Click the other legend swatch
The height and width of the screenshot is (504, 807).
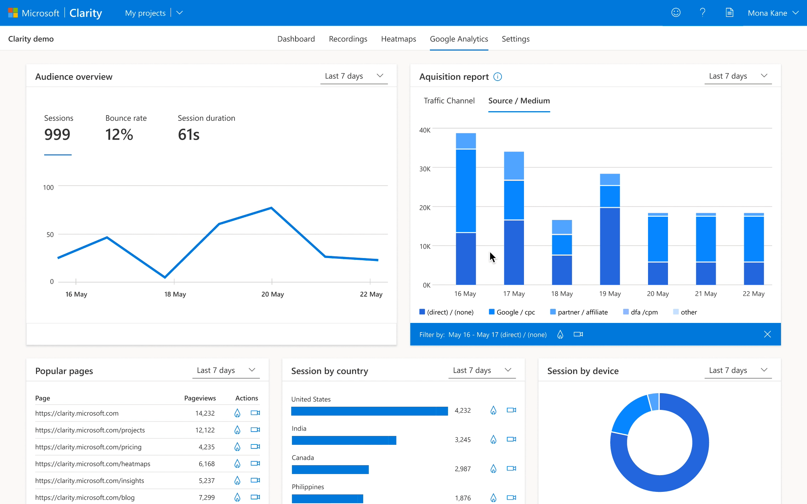click(676, 312)
